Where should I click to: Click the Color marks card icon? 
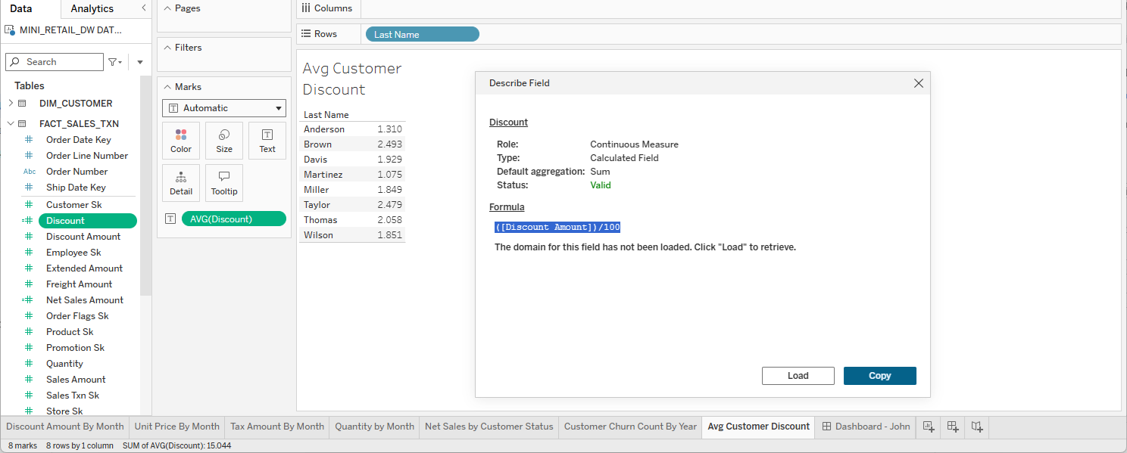pyautogui.click(x=181, y=141)
